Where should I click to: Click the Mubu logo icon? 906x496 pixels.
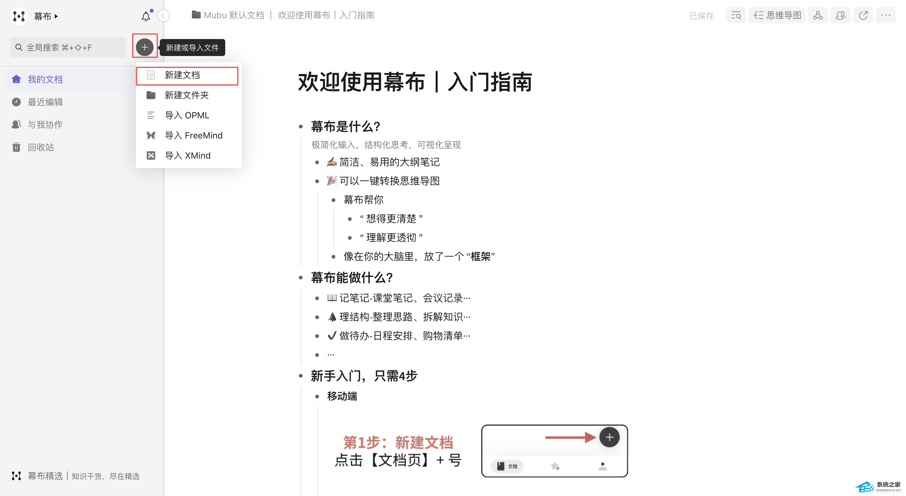pyautogui.click(x=19, y=16)
